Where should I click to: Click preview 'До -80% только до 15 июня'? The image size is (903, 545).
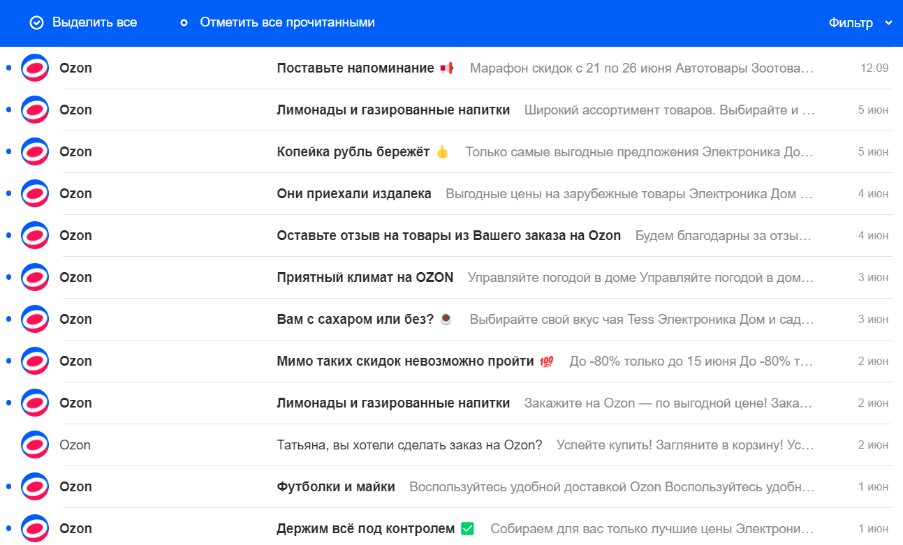pos(653,361)
